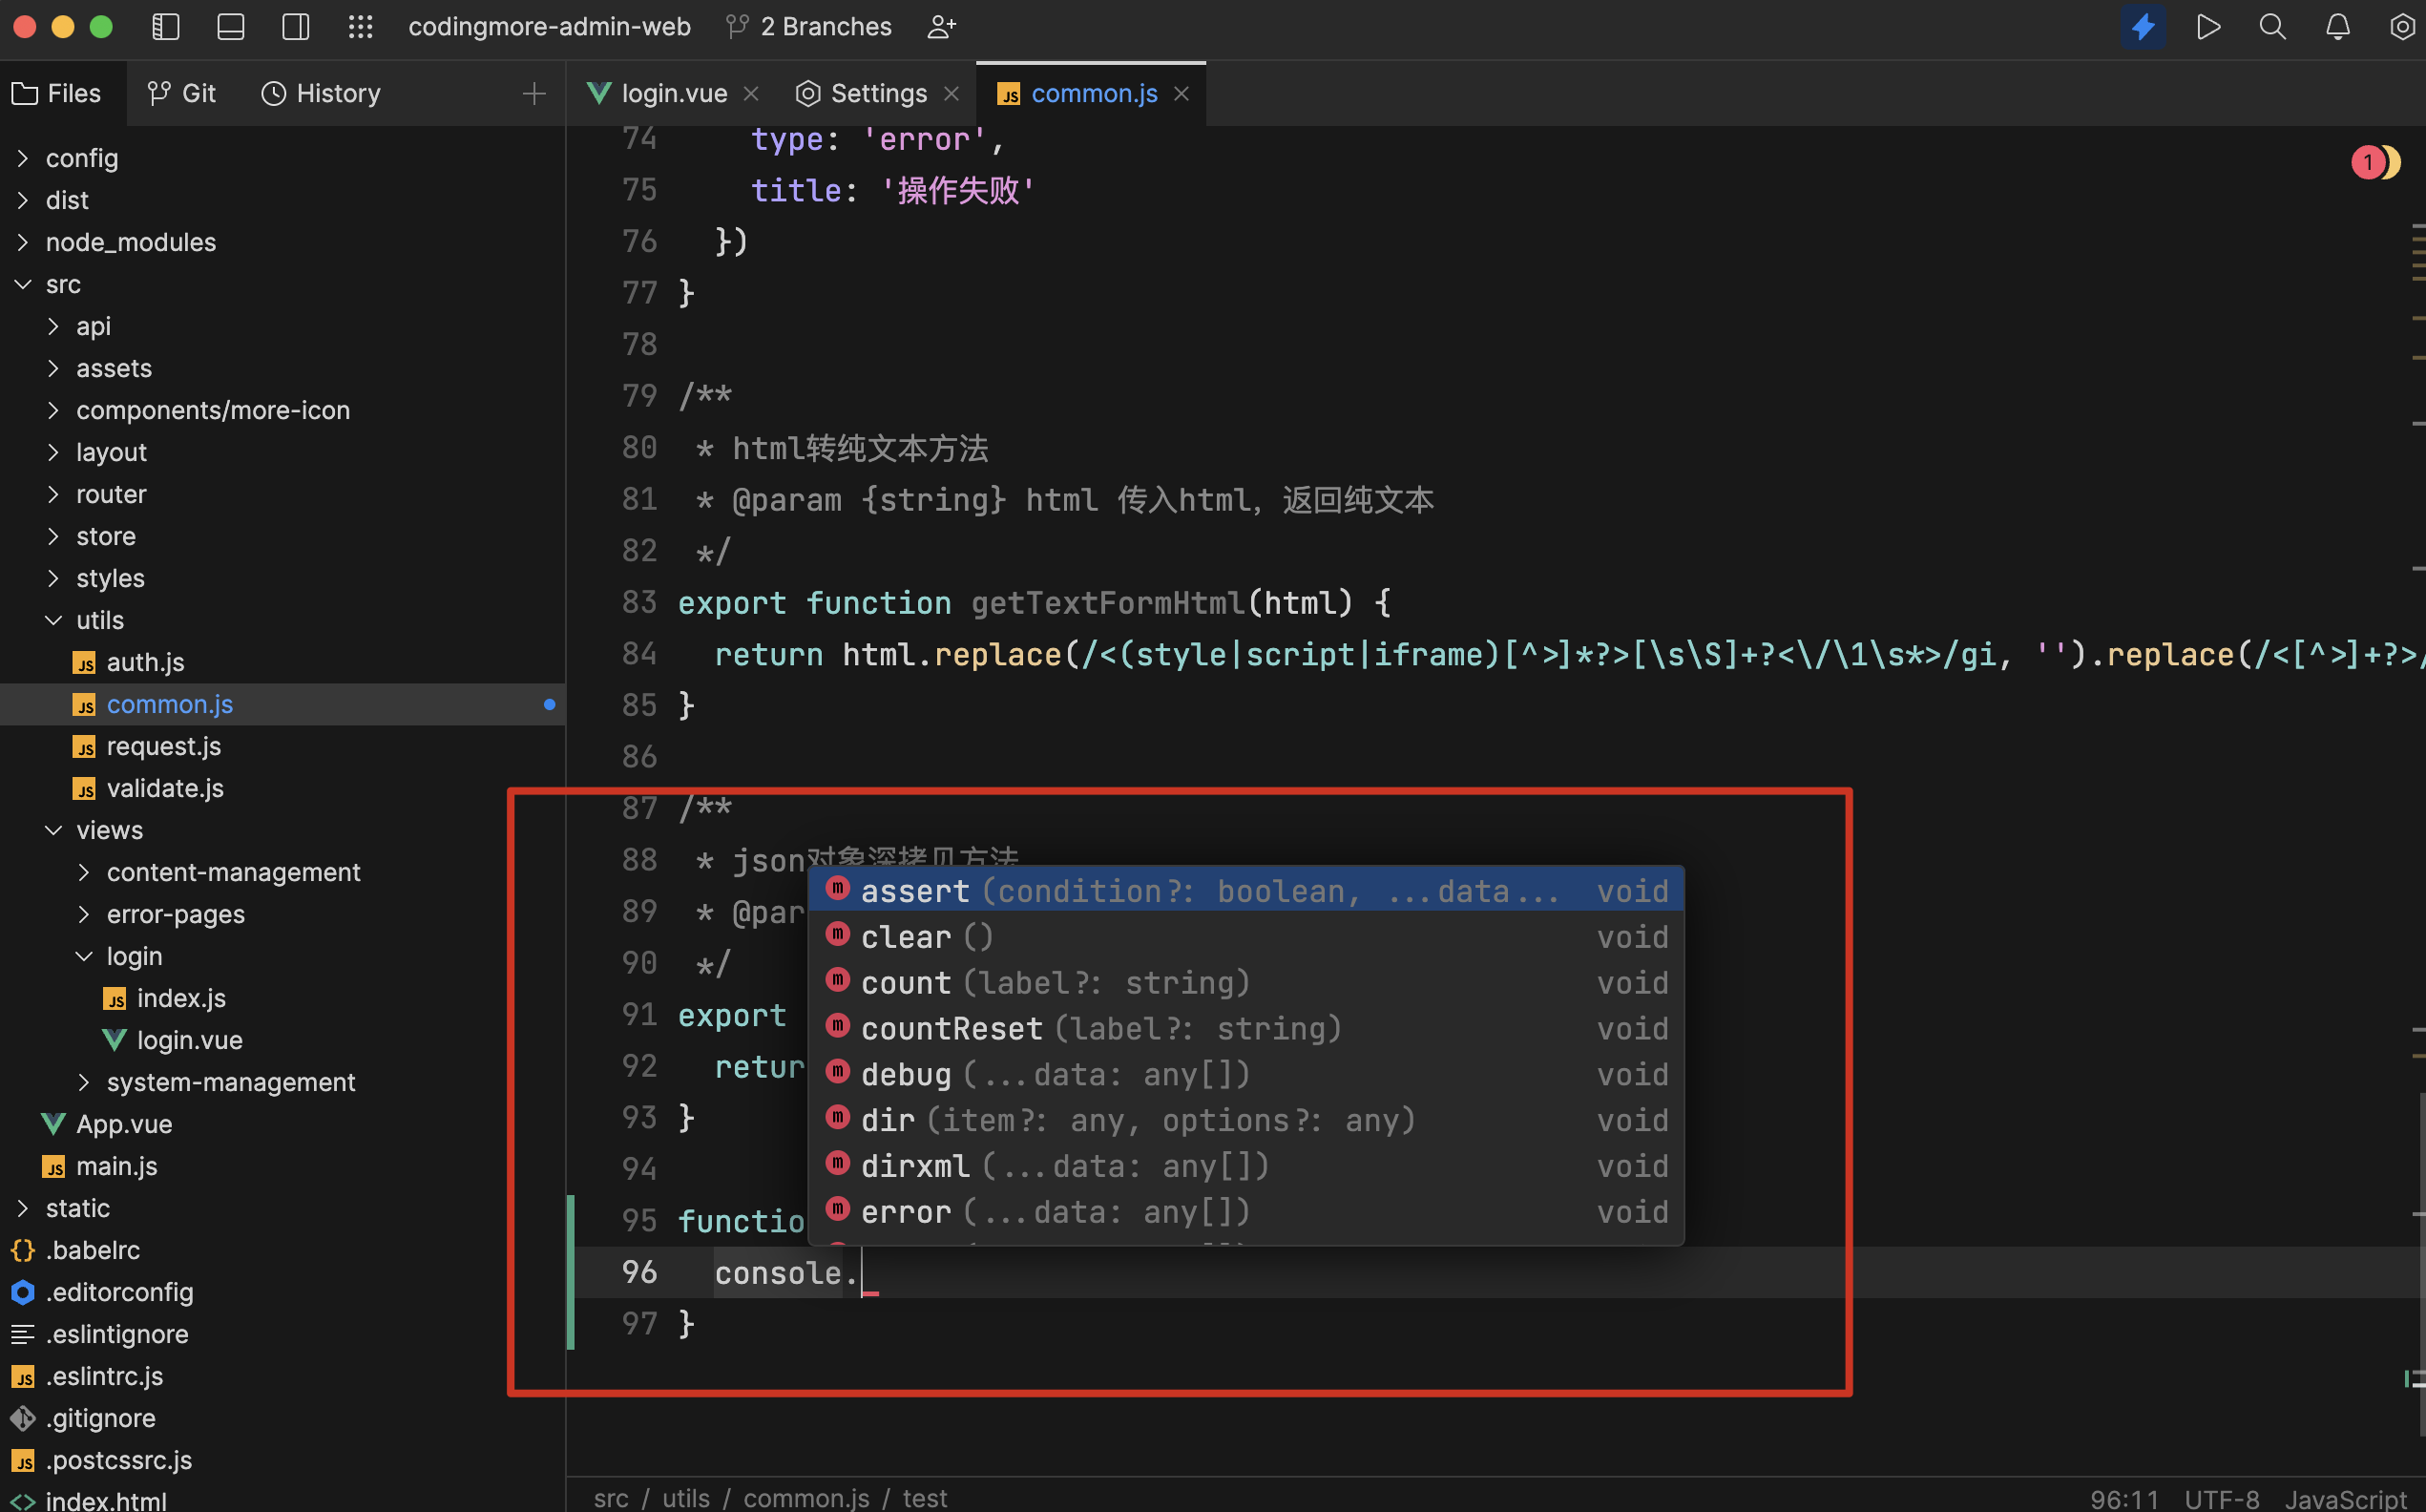This screenshot has width=2426, height=1512.
Task: Select countReset in autocomplete list
Action: click(x=952, y=1028)
